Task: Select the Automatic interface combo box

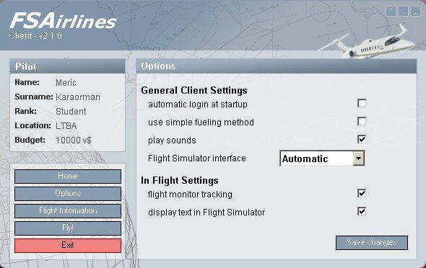Action: (x=322, y=158)
